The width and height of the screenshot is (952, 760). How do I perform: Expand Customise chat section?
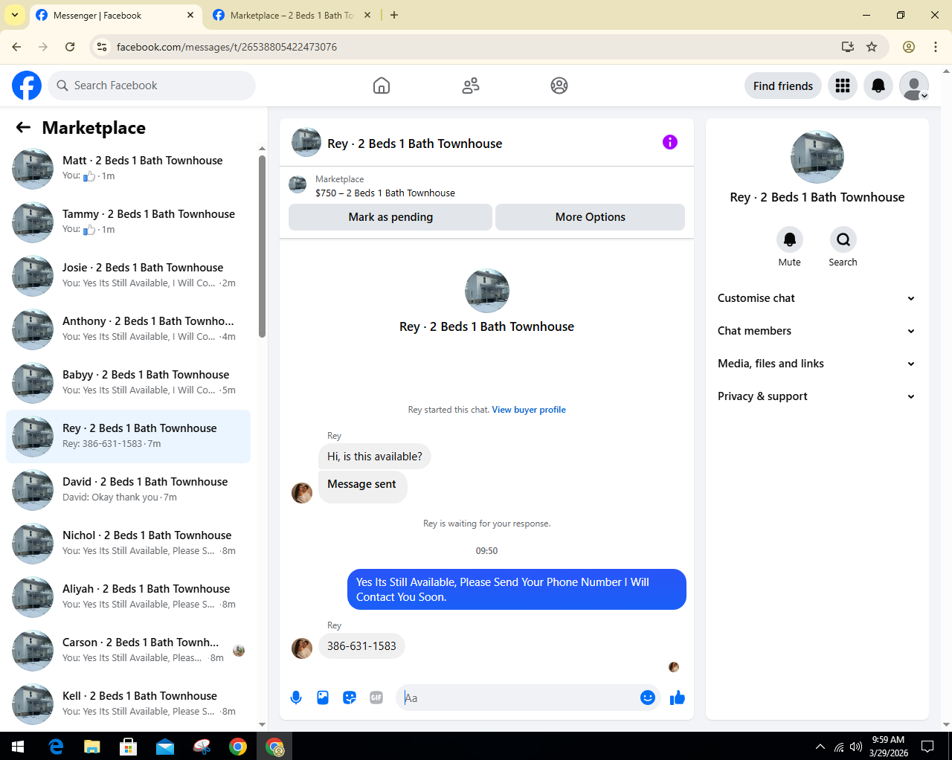[x=817, y=298]
